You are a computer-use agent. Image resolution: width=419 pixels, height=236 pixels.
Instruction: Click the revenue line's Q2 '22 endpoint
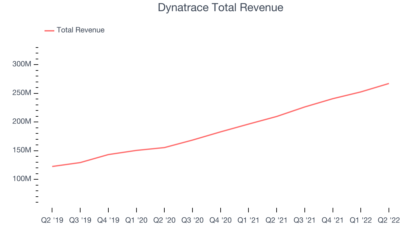pyautogui.click(x=389, y=84)
